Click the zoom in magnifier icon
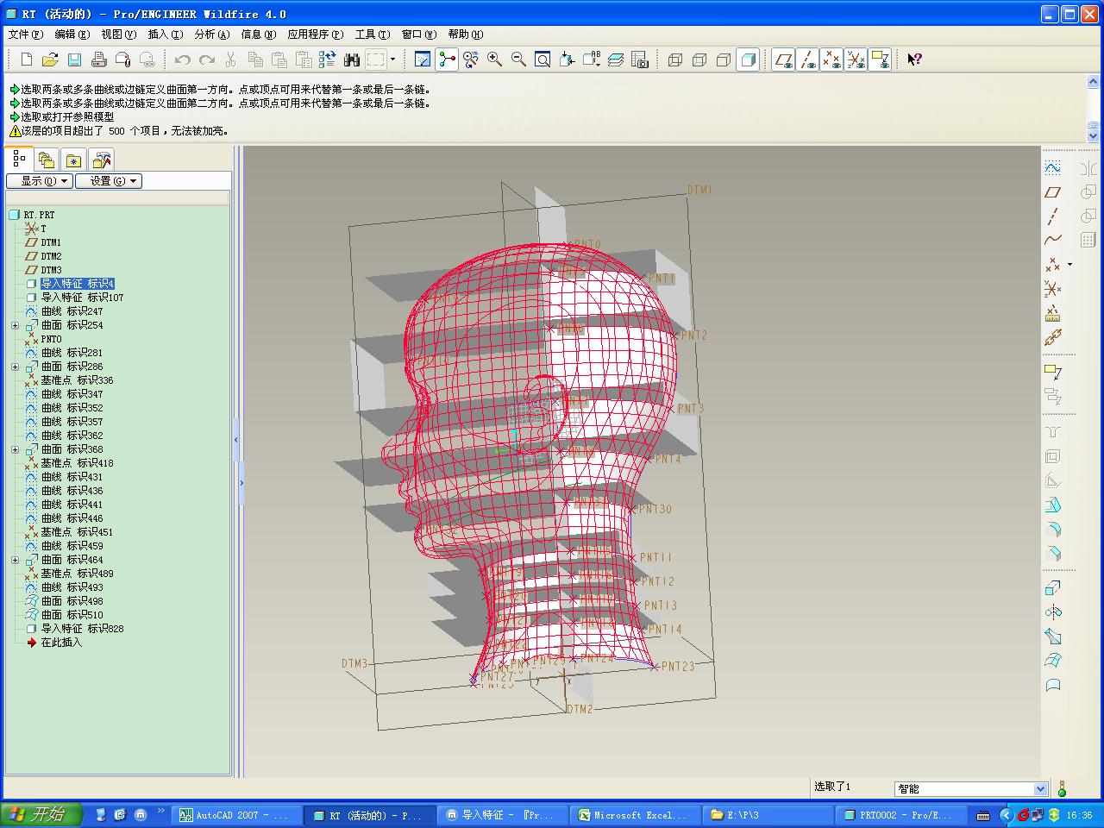The width and height of the screenshot is (1104, 828). pyautogui.click(x=494, y=60)
